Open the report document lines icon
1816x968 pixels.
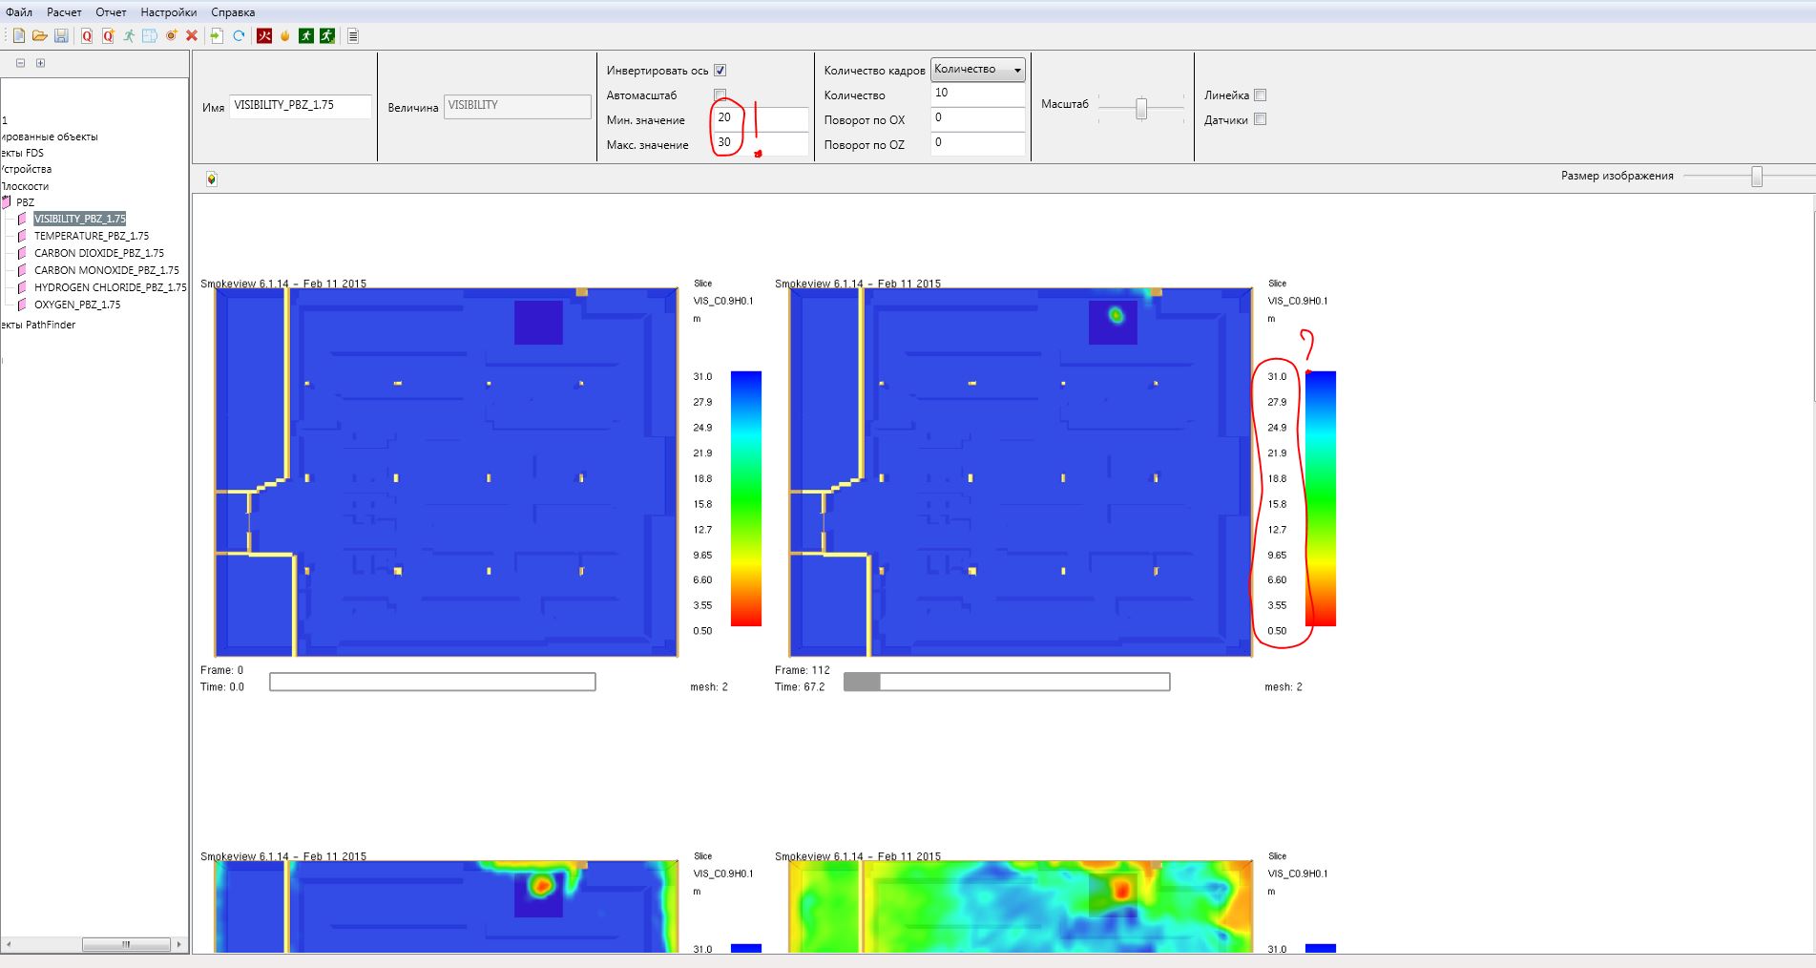353,35
